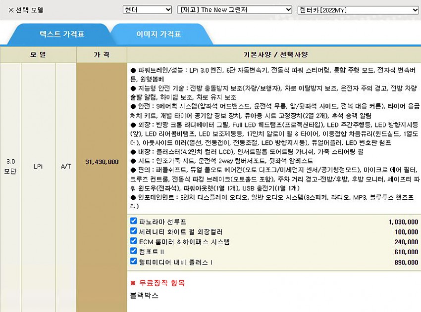Switch to the 텍스트 가격표 tab

tap(62, 35)
